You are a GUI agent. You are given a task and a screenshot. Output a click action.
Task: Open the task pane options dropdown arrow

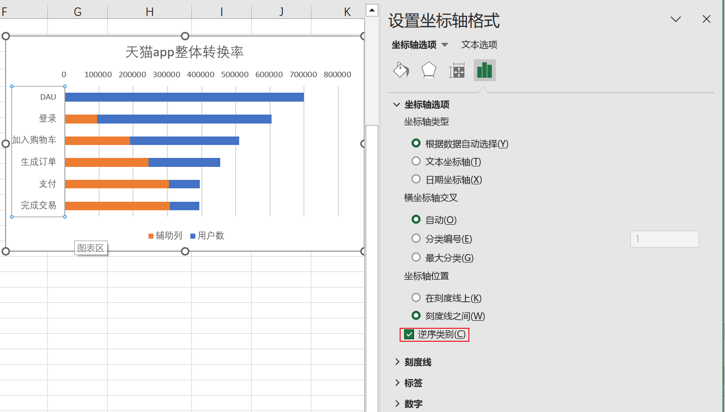point(676,19)
